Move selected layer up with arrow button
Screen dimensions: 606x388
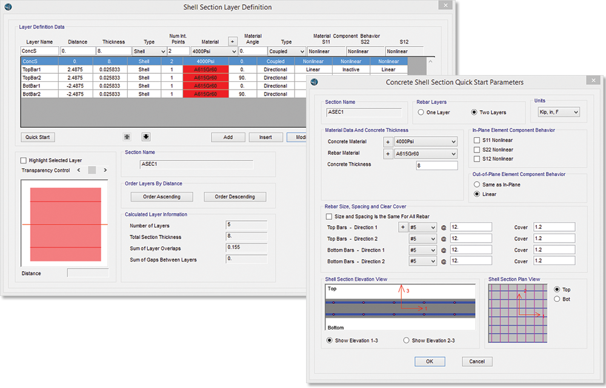point(127,137)
